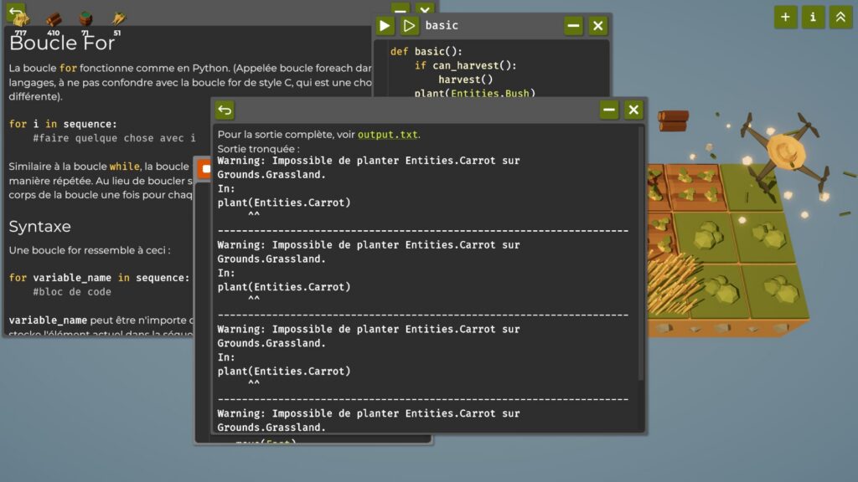Create a new window with plus icon
Viewport: 858px width, 482px height.
(x=785, y=17)
